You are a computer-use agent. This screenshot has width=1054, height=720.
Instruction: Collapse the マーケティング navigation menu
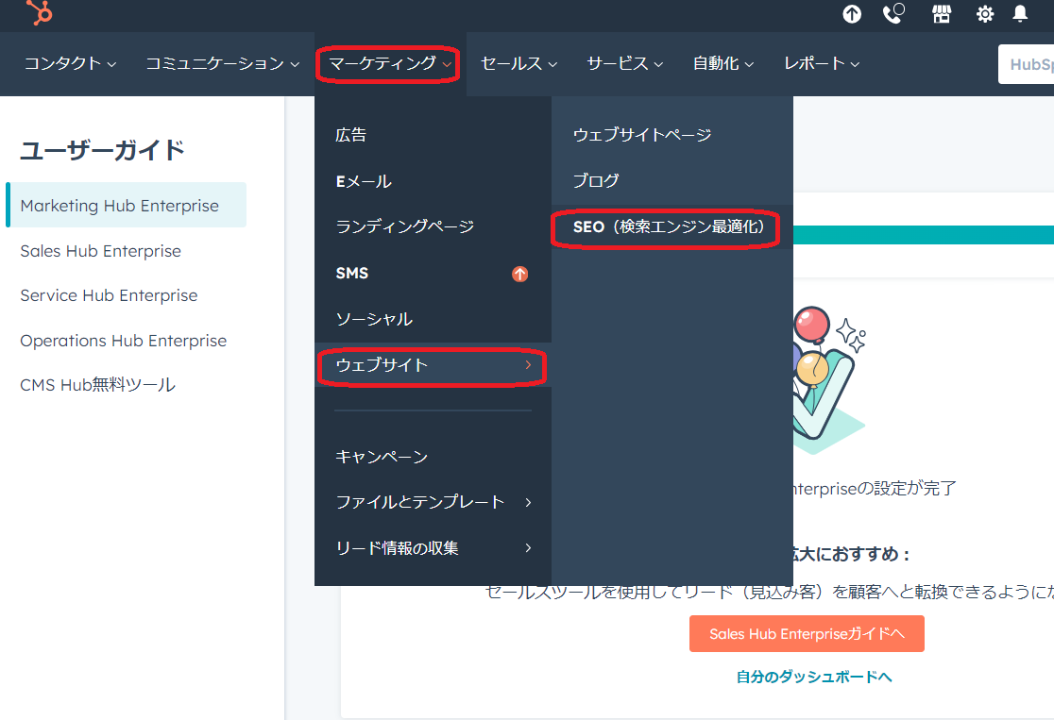pos(390,64)
